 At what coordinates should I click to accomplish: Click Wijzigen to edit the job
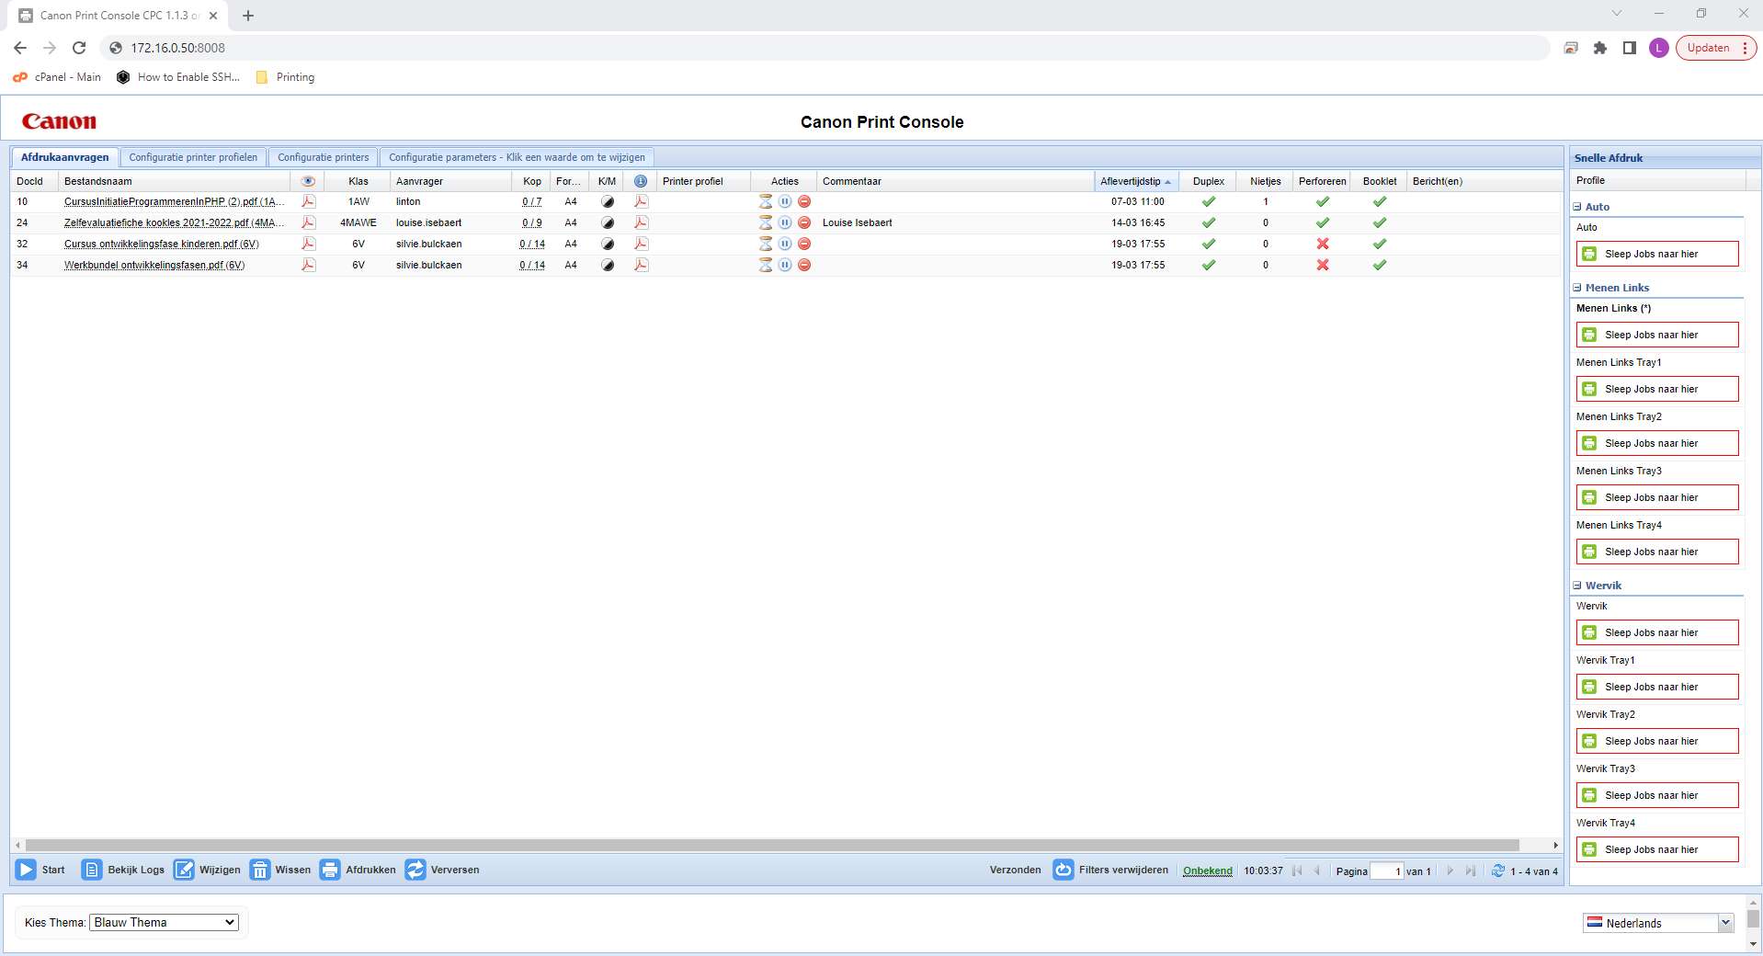(x=208, y=870)
